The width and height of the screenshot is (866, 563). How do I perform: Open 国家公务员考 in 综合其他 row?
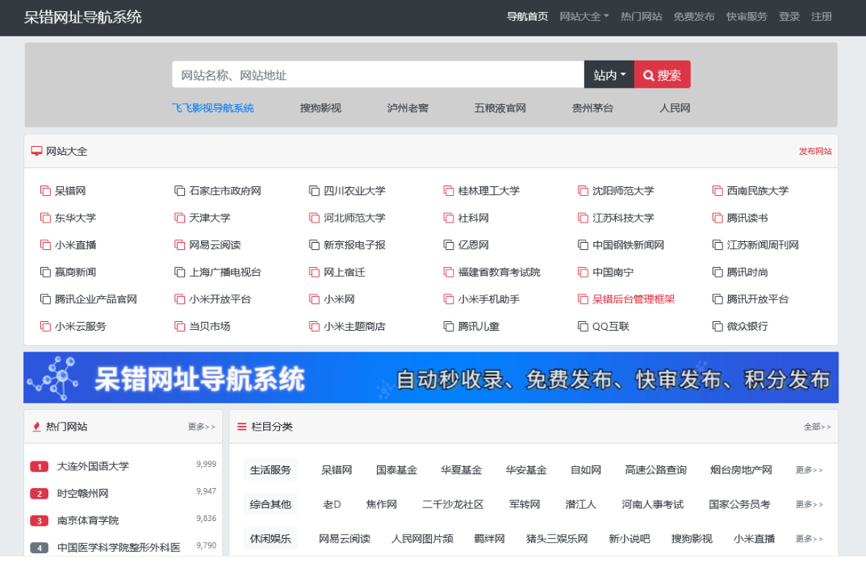point(739,504)
